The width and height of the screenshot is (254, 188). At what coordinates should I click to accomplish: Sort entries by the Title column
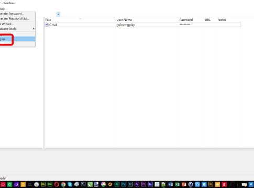click(48, 20)
